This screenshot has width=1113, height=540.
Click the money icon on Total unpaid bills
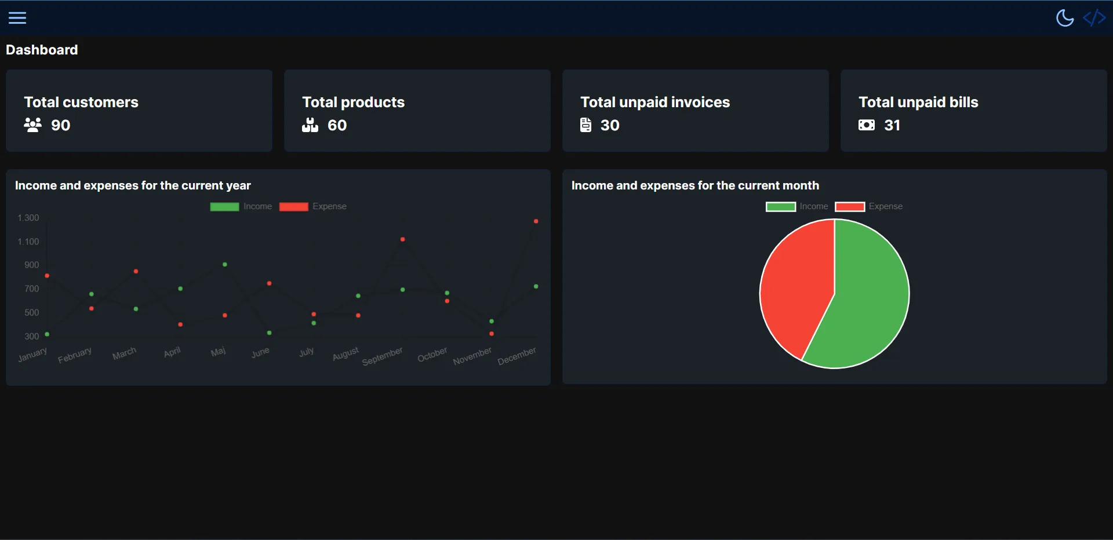[866, 125]
